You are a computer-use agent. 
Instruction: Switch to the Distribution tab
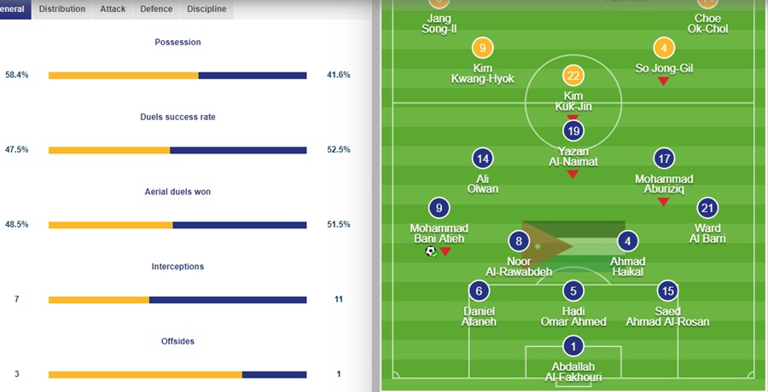(x=62, y=9)
